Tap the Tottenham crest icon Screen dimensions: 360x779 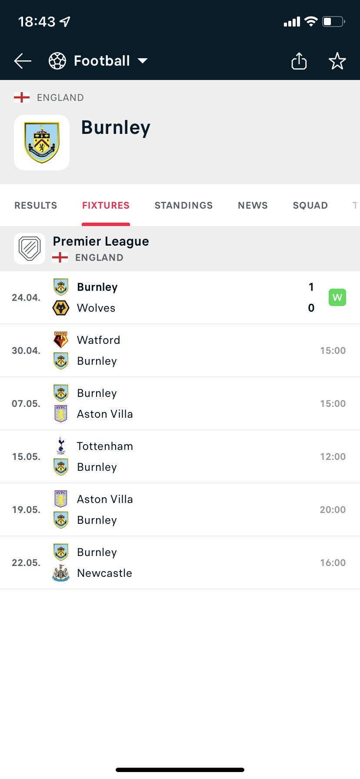point(61,446)
